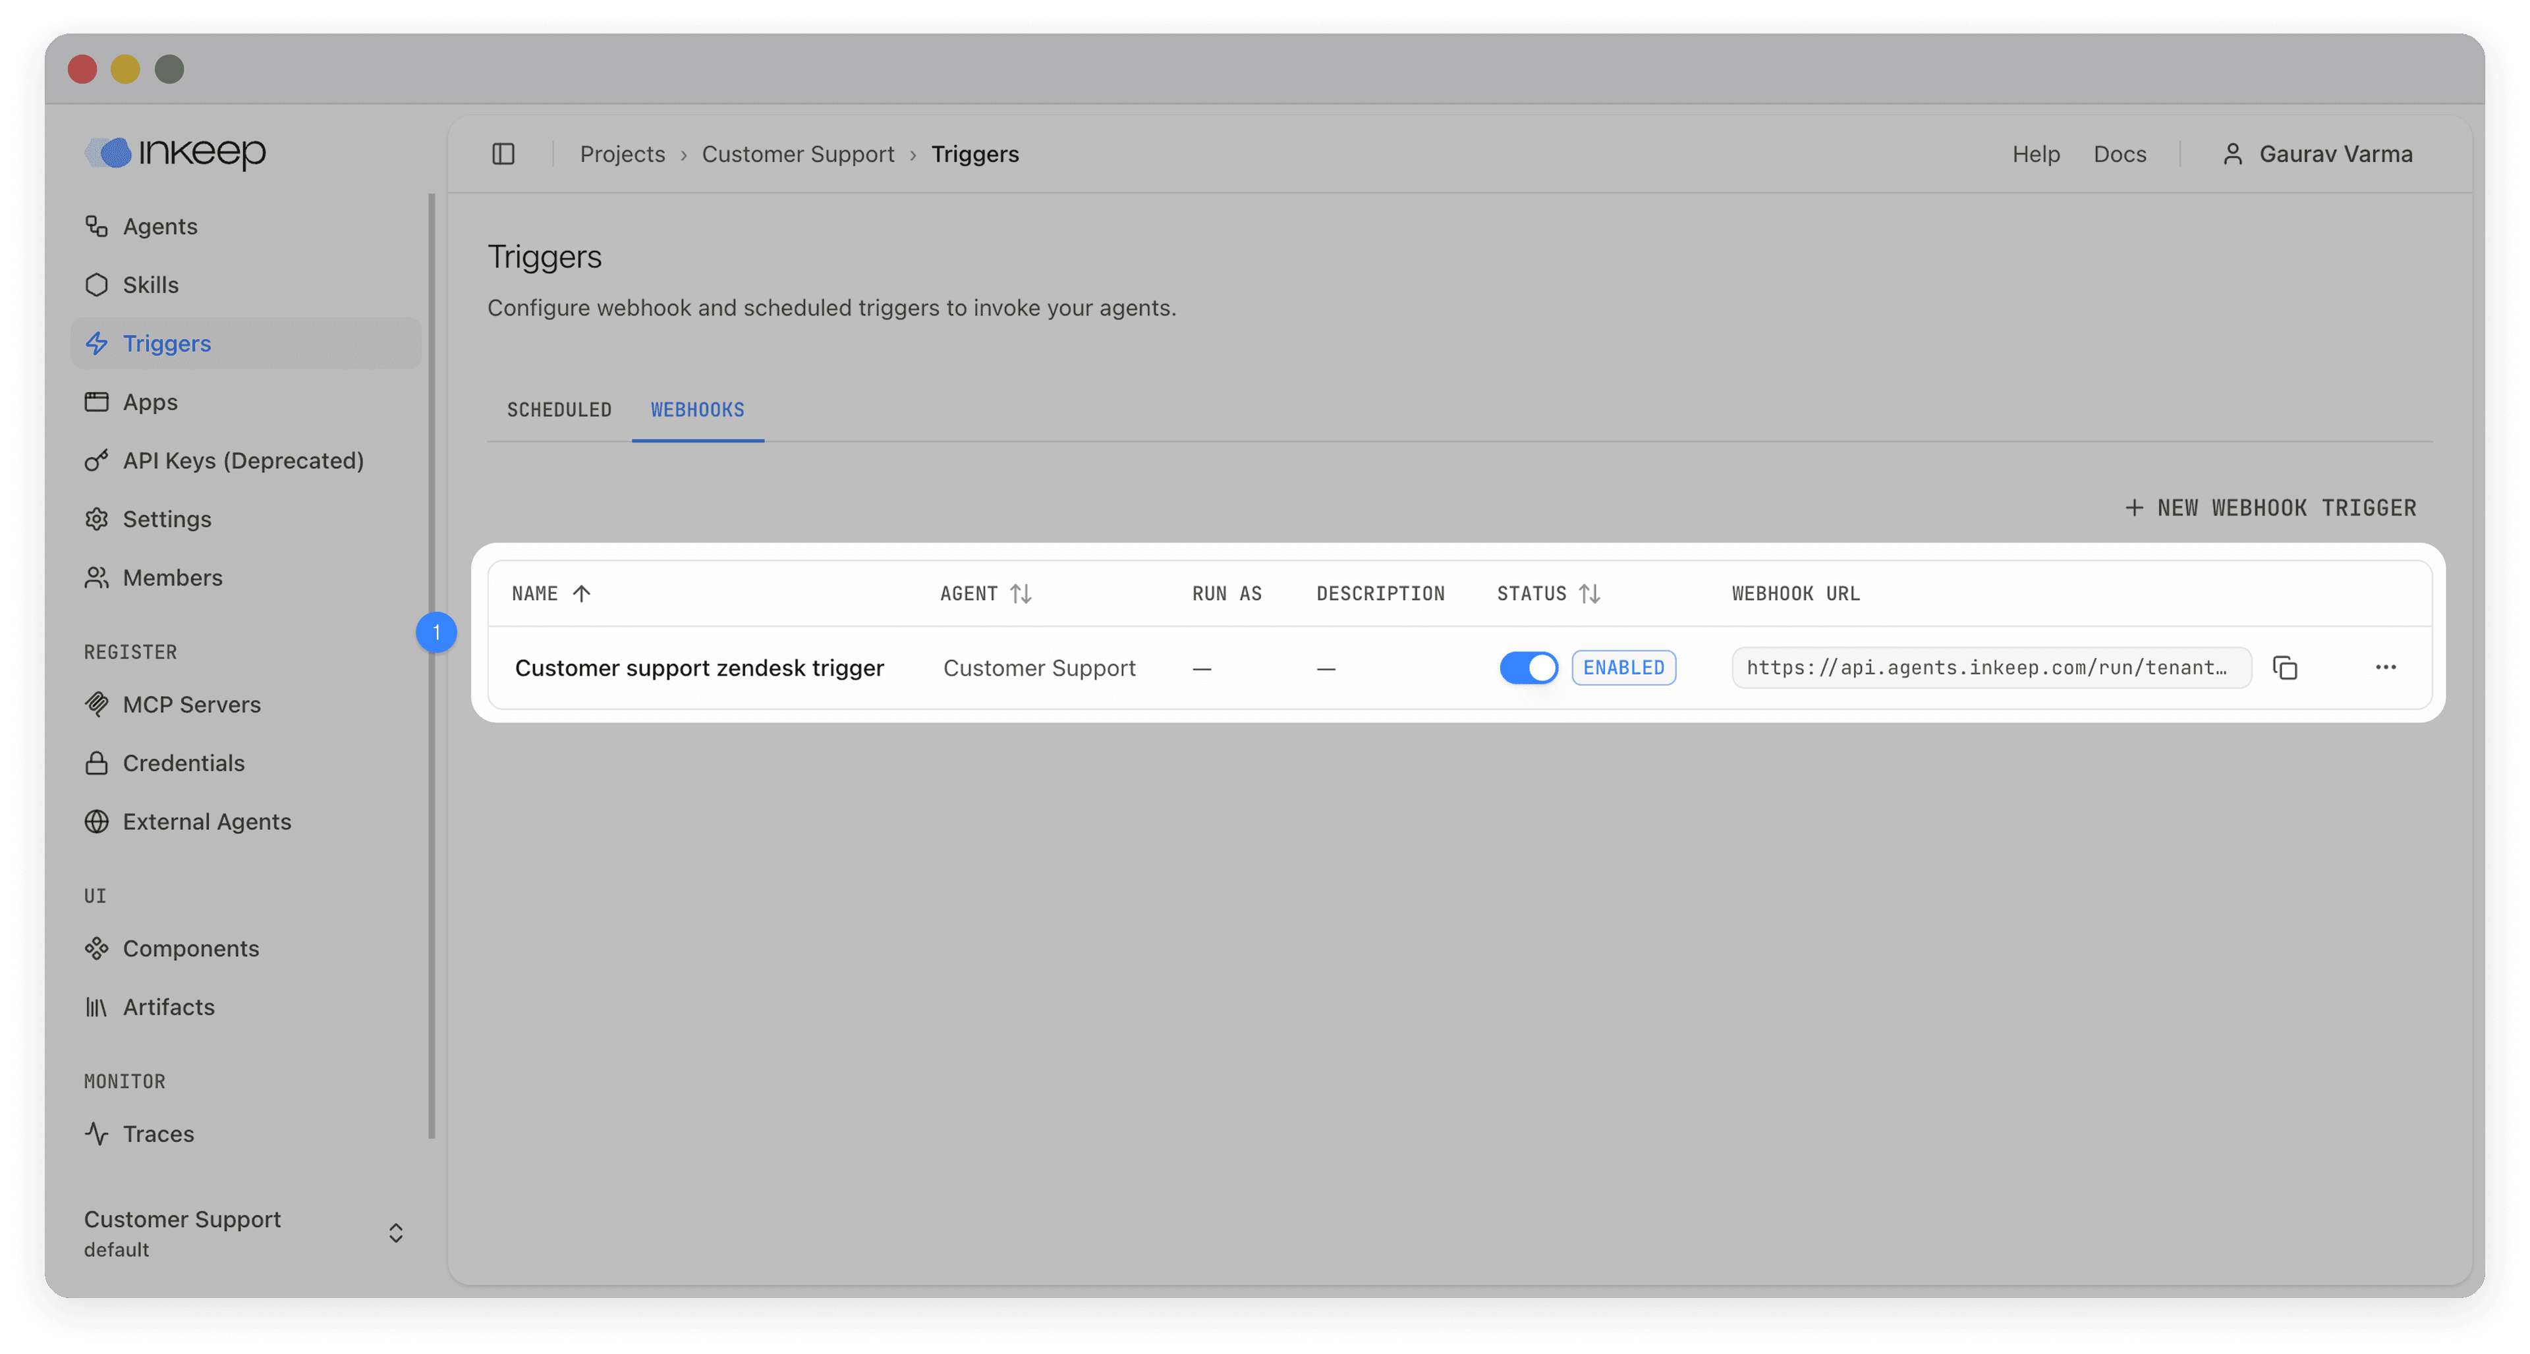Open the Credentials page
The height and width of the screenshot is (1354, 2530).
click(184, 763)
